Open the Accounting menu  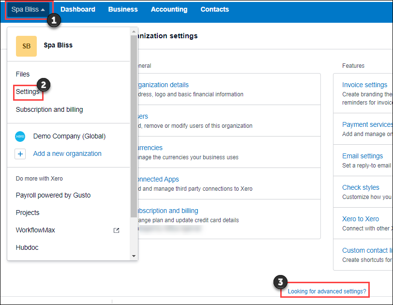tap(169, 10)
